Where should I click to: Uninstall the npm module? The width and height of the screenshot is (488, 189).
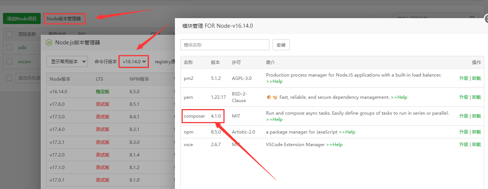pos(477,132)
